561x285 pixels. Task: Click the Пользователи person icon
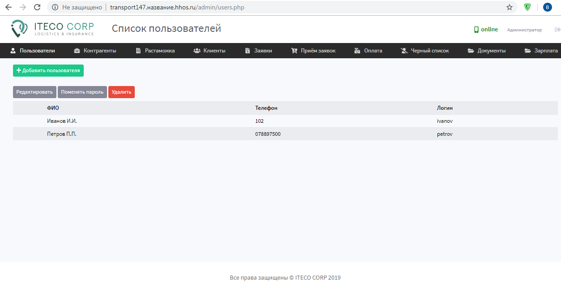(x=13, y=51)
